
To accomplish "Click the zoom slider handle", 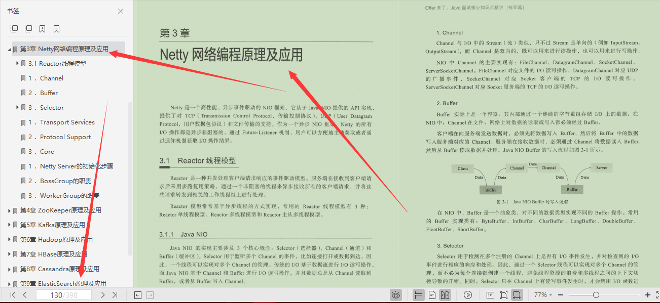I will click(596, 295).
